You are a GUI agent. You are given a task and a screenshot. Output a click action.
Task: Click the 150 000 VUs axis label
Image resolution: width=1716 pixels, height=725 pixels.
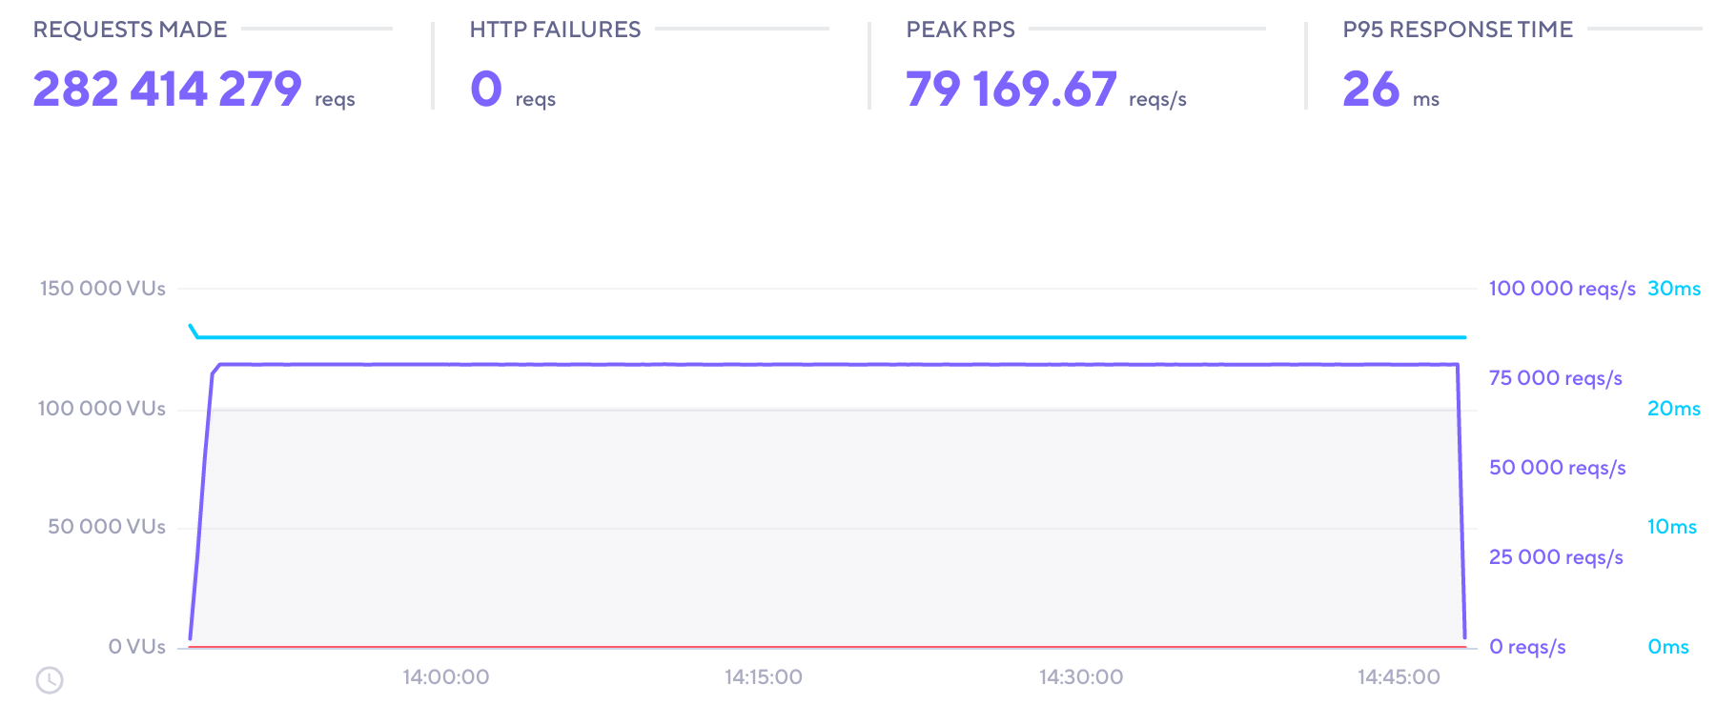click(103, 289)
